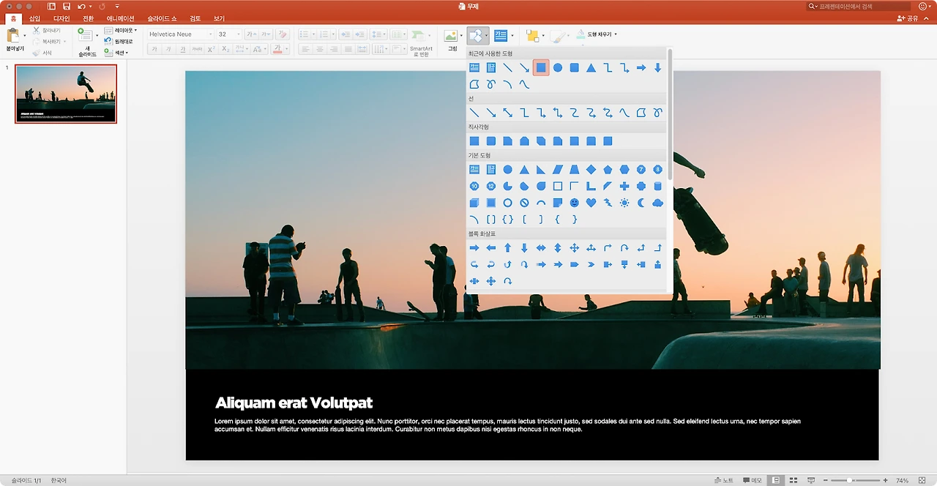Select the chevron block arrow
This screenshot has height=486, width=937.
pos(591,264)
